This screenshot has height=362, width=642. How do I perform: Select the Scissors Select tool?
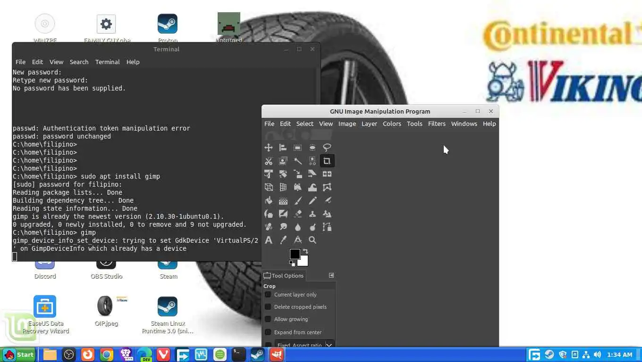(x=269, y=161)
